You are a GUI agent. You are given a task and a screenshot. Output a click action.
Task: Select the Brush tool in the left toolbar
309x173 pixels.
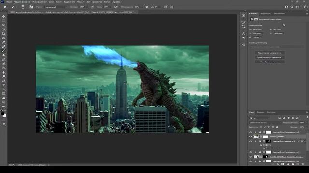coord(3,51)
